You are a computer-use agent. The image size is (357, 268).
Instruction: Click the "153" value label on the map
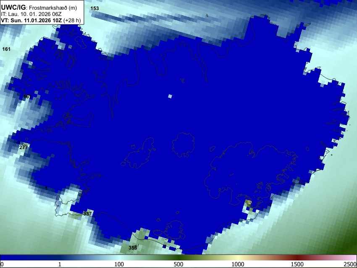[x=95, y=8]
